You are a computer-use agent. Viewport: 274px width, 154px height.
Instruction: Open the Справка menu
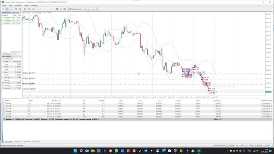pos(34,6)
